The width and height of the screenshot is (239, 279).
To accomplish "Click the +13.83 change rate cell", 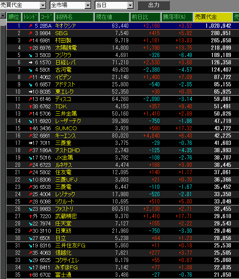I will [x=184, y=40].
